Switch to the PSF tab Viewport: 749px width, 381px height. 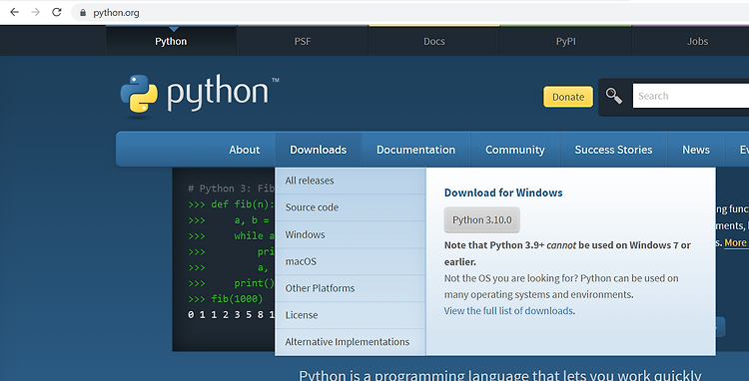pos(303,41)
